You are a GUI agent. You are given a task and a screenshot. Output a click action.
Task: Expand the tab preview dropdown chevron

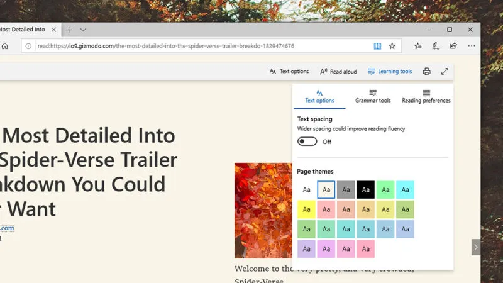coord(83,30)
